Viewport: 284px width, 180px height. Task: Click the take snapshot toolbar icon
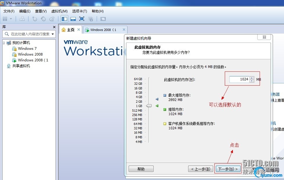coord(35,19)
